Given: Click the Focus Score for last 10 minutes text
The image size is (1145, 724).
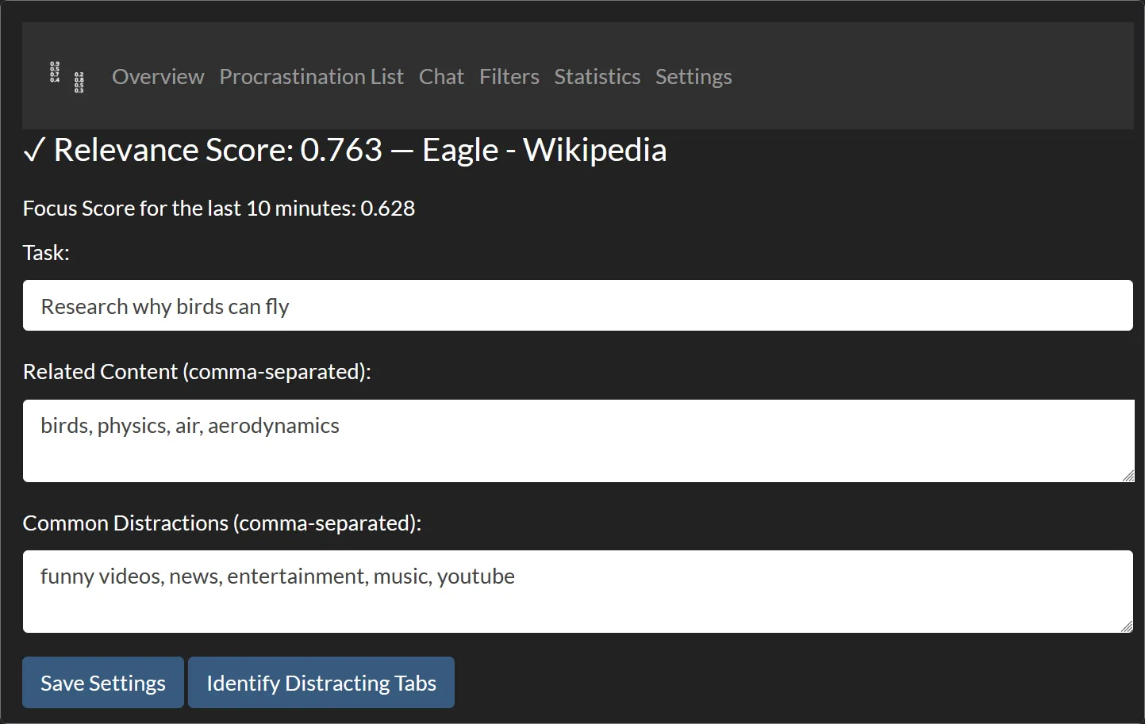Looking at the screenshot, I should coord(219,209).
